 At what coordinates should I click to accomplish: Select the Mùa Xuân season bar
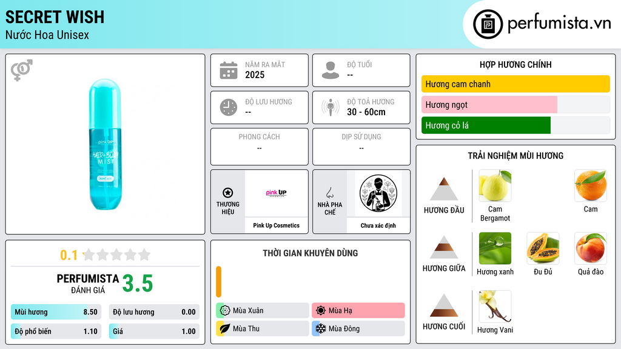pos(263,310)
